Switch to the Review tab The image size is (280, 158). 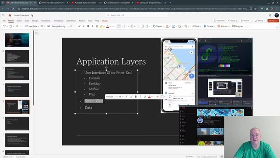pyautogui.click(x=82, y=21)
